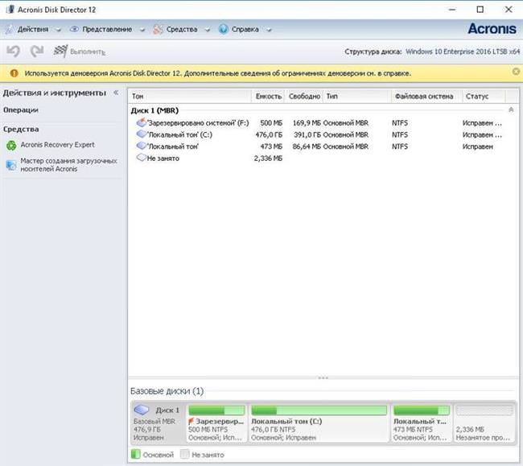The height and width of the screenshot is (466, 523).
Task: Expand the dropdown arrow next to Справка
Action: tap(269, 30)
